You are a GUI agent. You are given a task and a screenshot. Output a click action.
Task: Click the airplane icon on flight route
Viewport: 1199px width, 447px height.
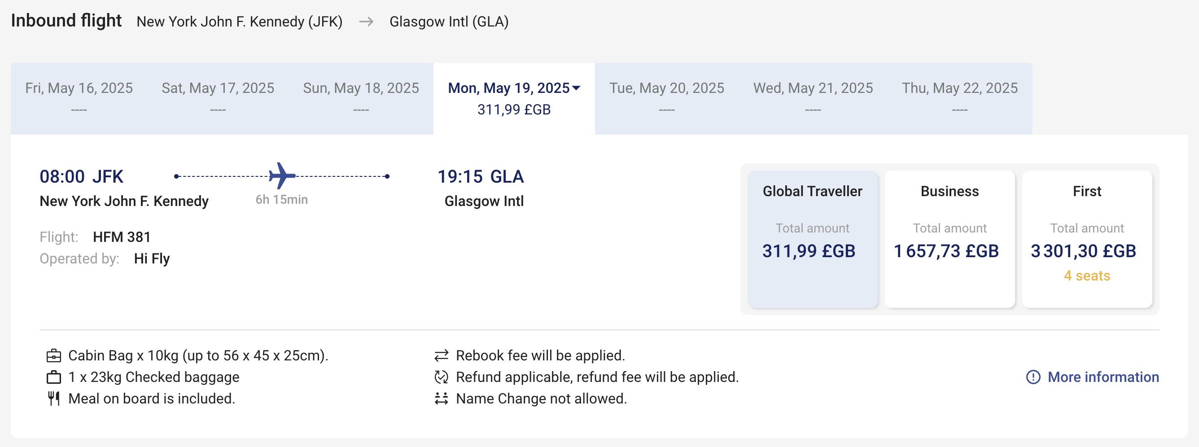coord(282,176)
